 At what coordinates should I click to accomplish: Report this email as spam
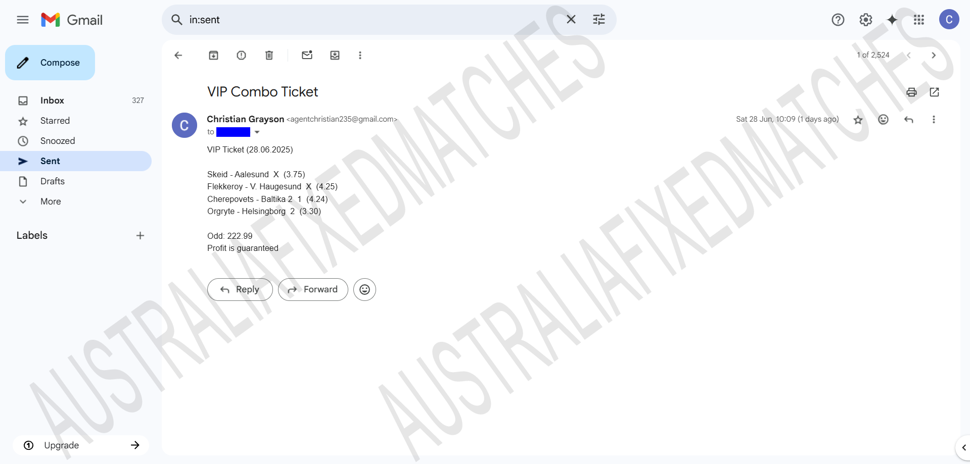point(242,55)
